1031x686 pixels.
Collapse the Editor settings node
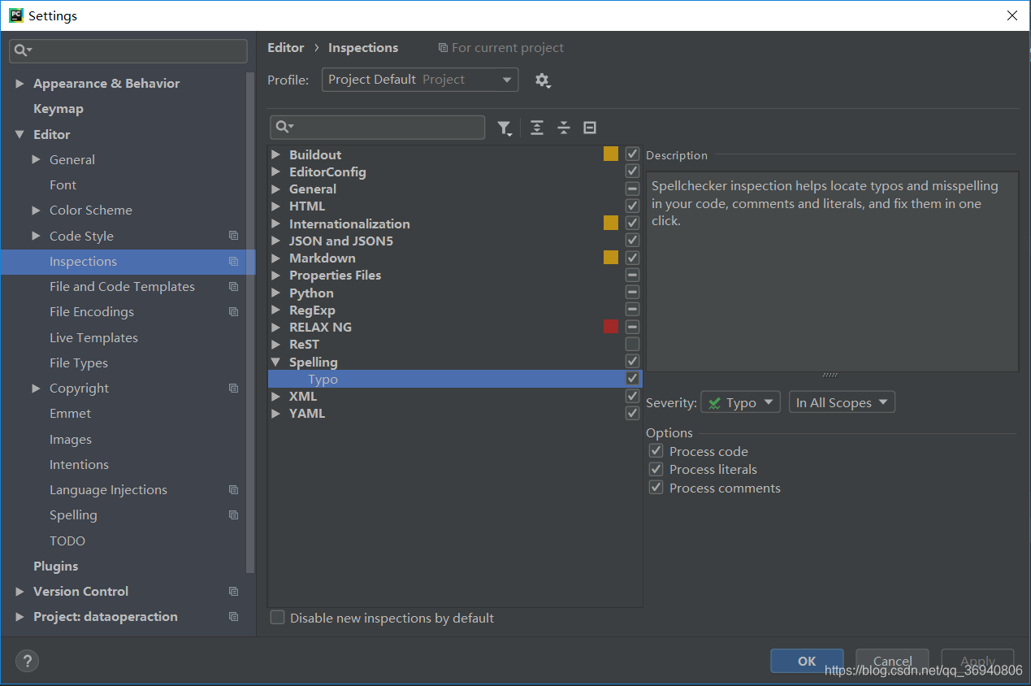pos(19,135)
